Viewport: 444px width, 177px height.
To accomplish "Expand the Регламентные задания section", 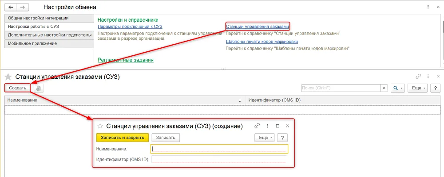I will [x=126, y=60].
